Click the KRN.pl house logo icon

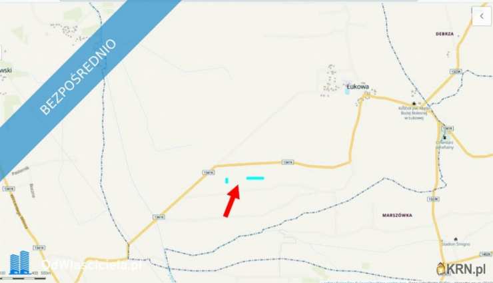coord(441,269)
